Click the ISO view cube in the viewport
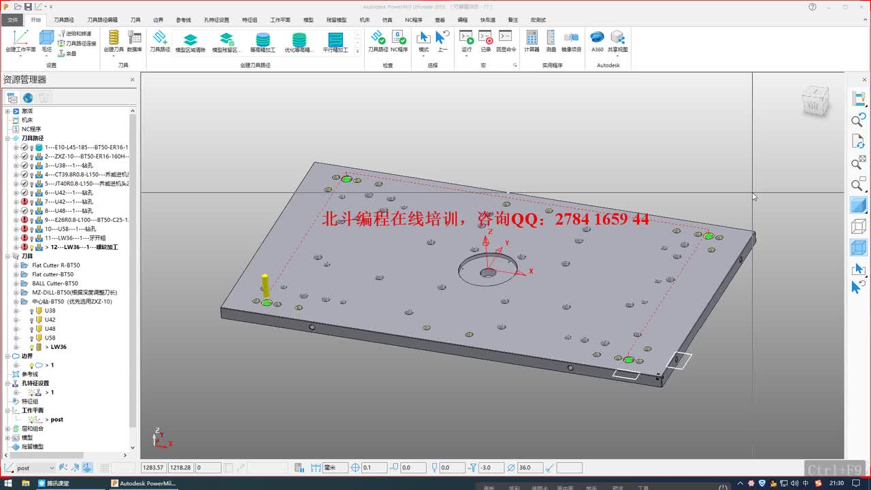 click(x=815, y=103)
